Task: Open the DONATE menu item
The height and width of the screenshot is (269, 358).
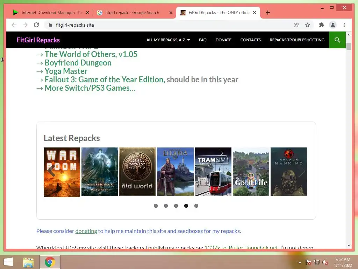Action: click(223, 40)
